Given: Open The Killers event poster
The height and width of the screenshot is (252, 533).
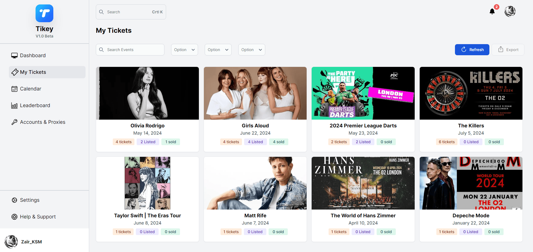Looking at the screenshot, I should (471, 93).
